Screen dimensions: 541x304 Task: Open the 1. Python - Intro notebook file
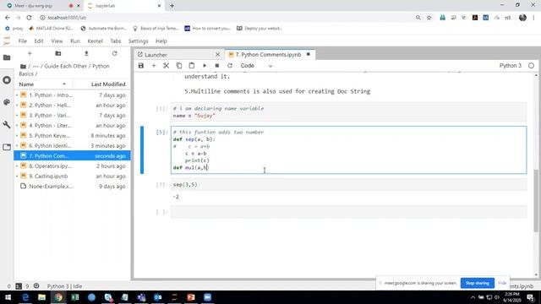[x=72, y=95]
